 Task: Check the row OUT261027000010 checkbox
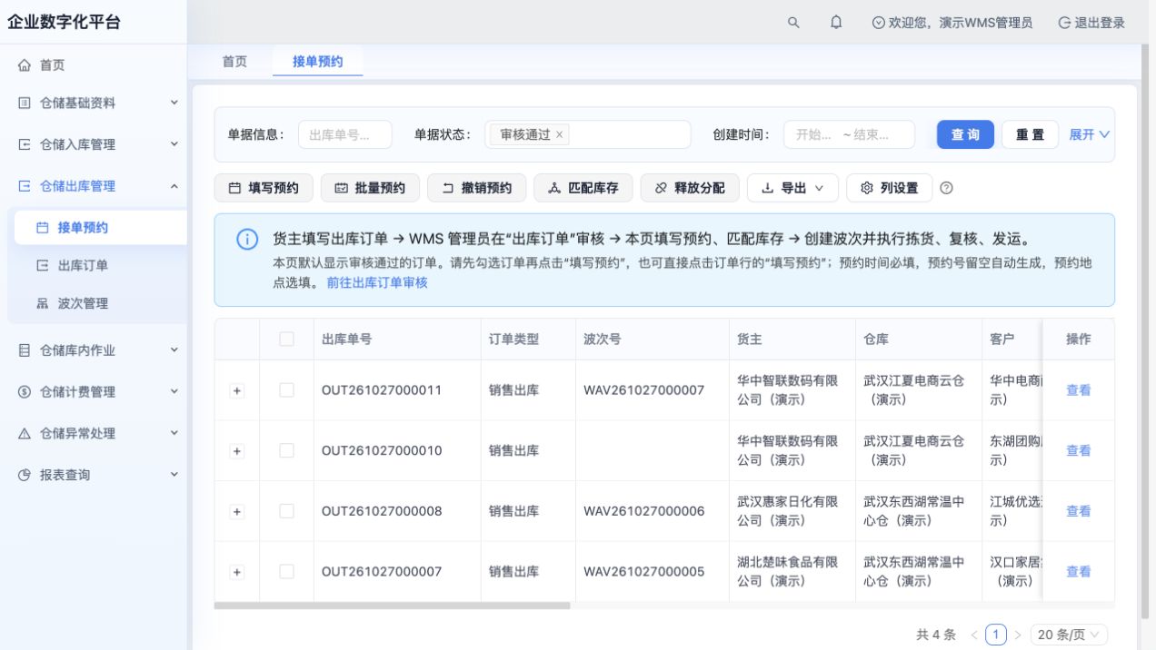pos(286,450)
